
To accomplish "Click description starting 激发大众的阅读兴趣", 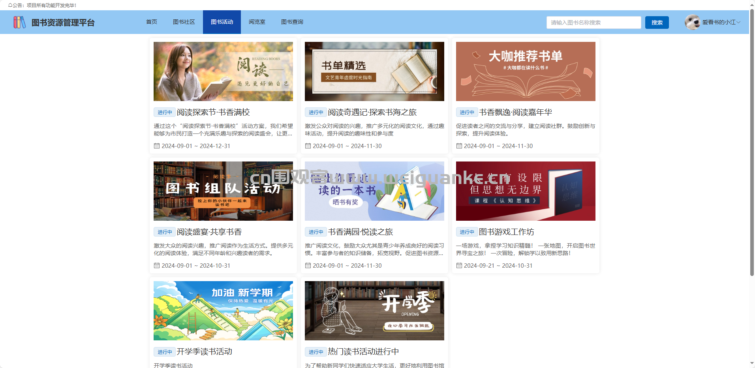I will click(x=223, y=250).
